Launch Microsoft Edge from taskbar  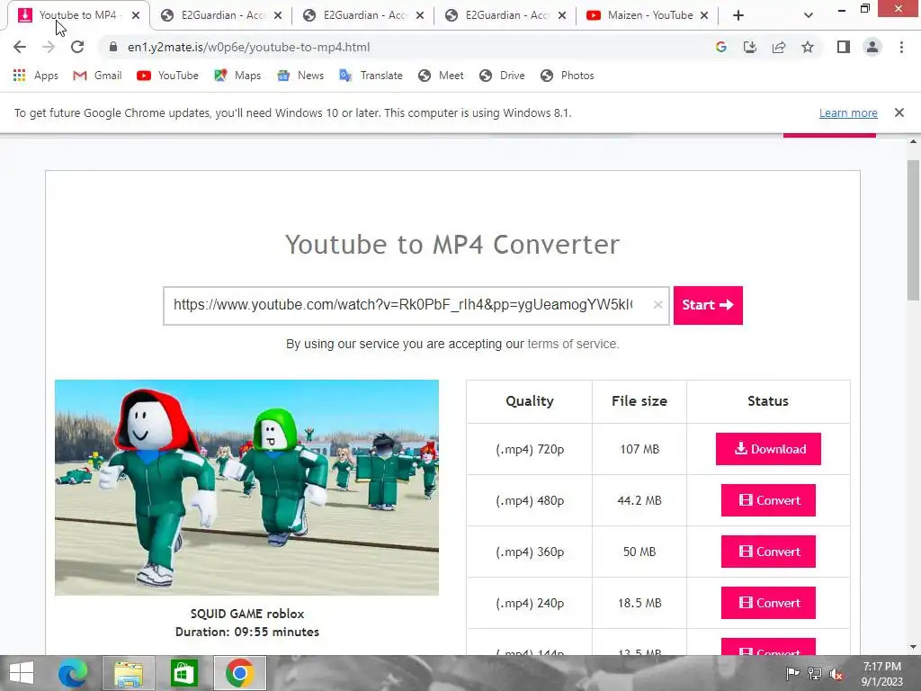click(73, 673)
